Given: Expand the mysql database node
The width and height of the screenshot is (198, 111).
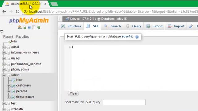Looking at the screenshot, I should (x=4, y=58).
